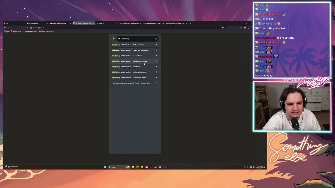Choose 'One Love' search result
Screen dimensions: 335x188
134,67
